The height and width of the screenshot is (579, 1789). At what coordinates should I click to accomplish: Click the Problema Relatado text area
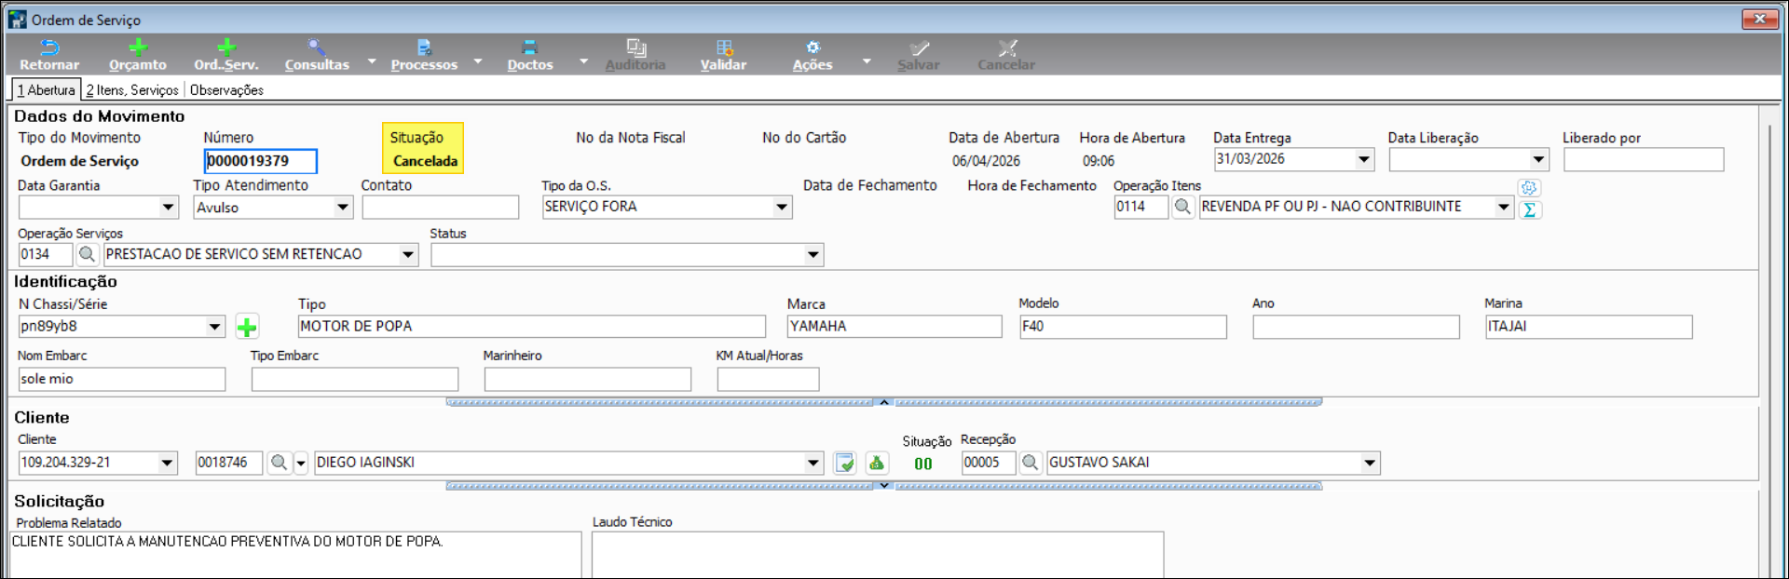click(295, 555)
